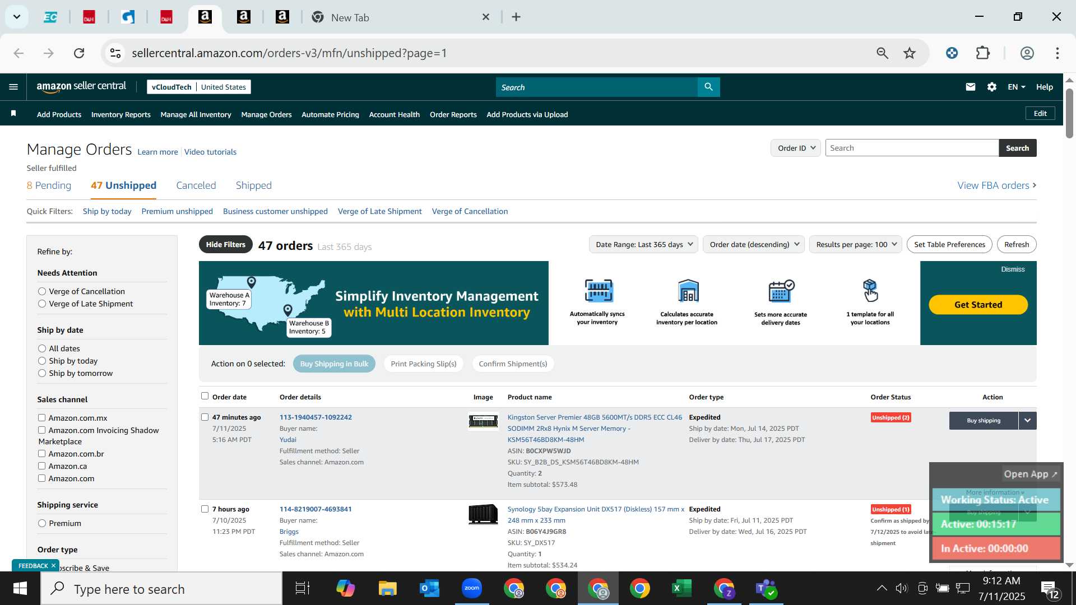Open the messages envelope icon

click(x=971, y=87)
